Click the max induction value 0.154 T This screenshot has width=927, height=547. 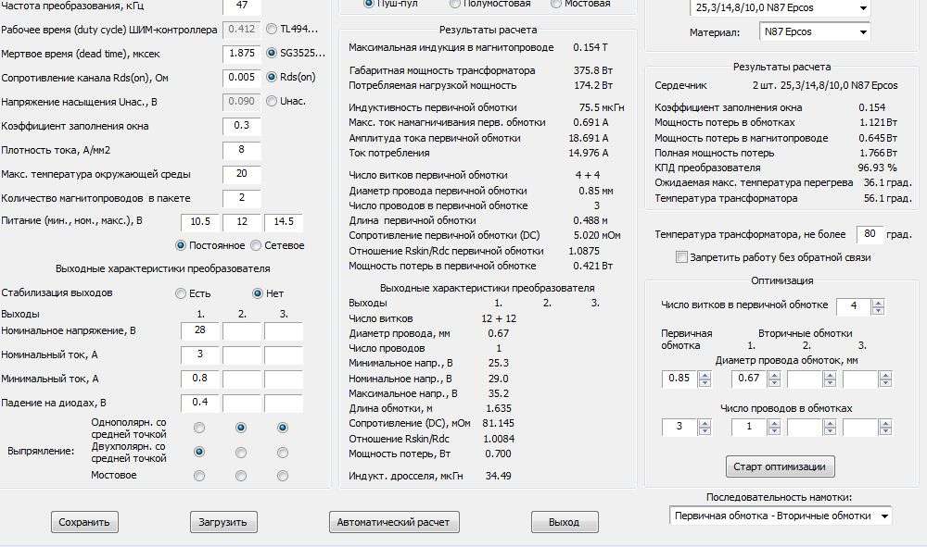(590, 47)
